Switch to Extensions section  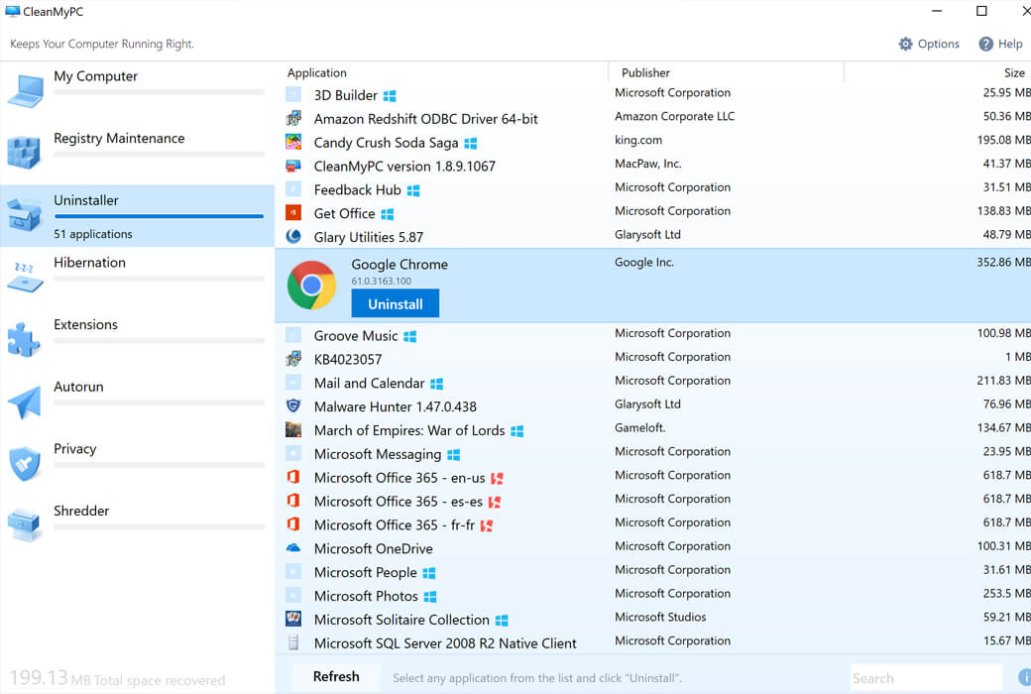coord(137,339)
